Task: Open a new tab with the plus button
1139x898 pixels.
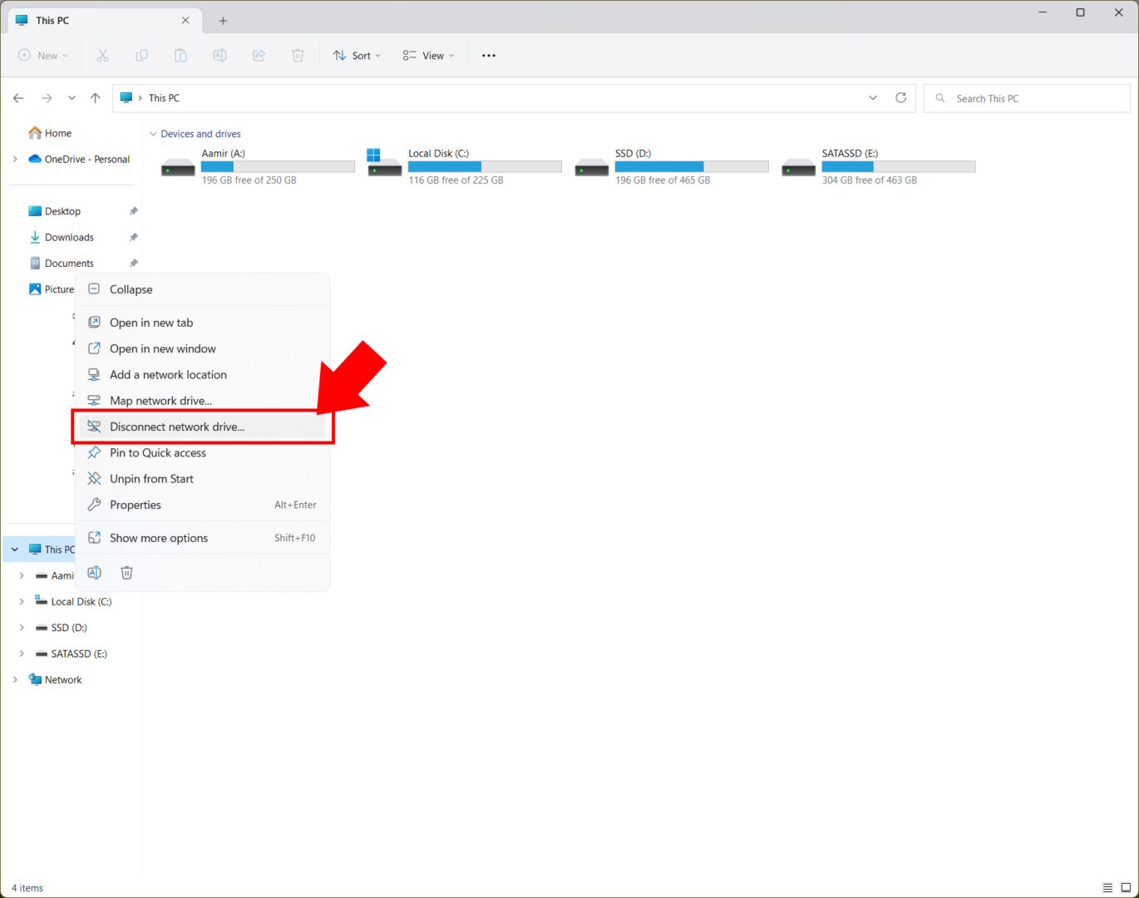Action: 223,21
